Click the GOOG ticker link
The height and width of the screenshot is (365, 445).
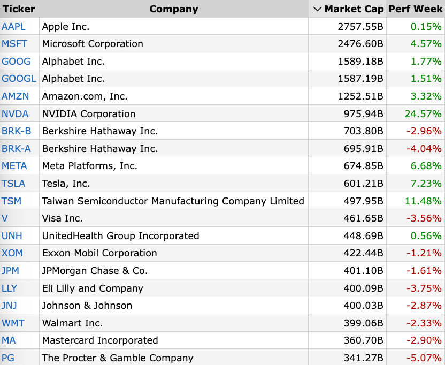click(16, 62)
